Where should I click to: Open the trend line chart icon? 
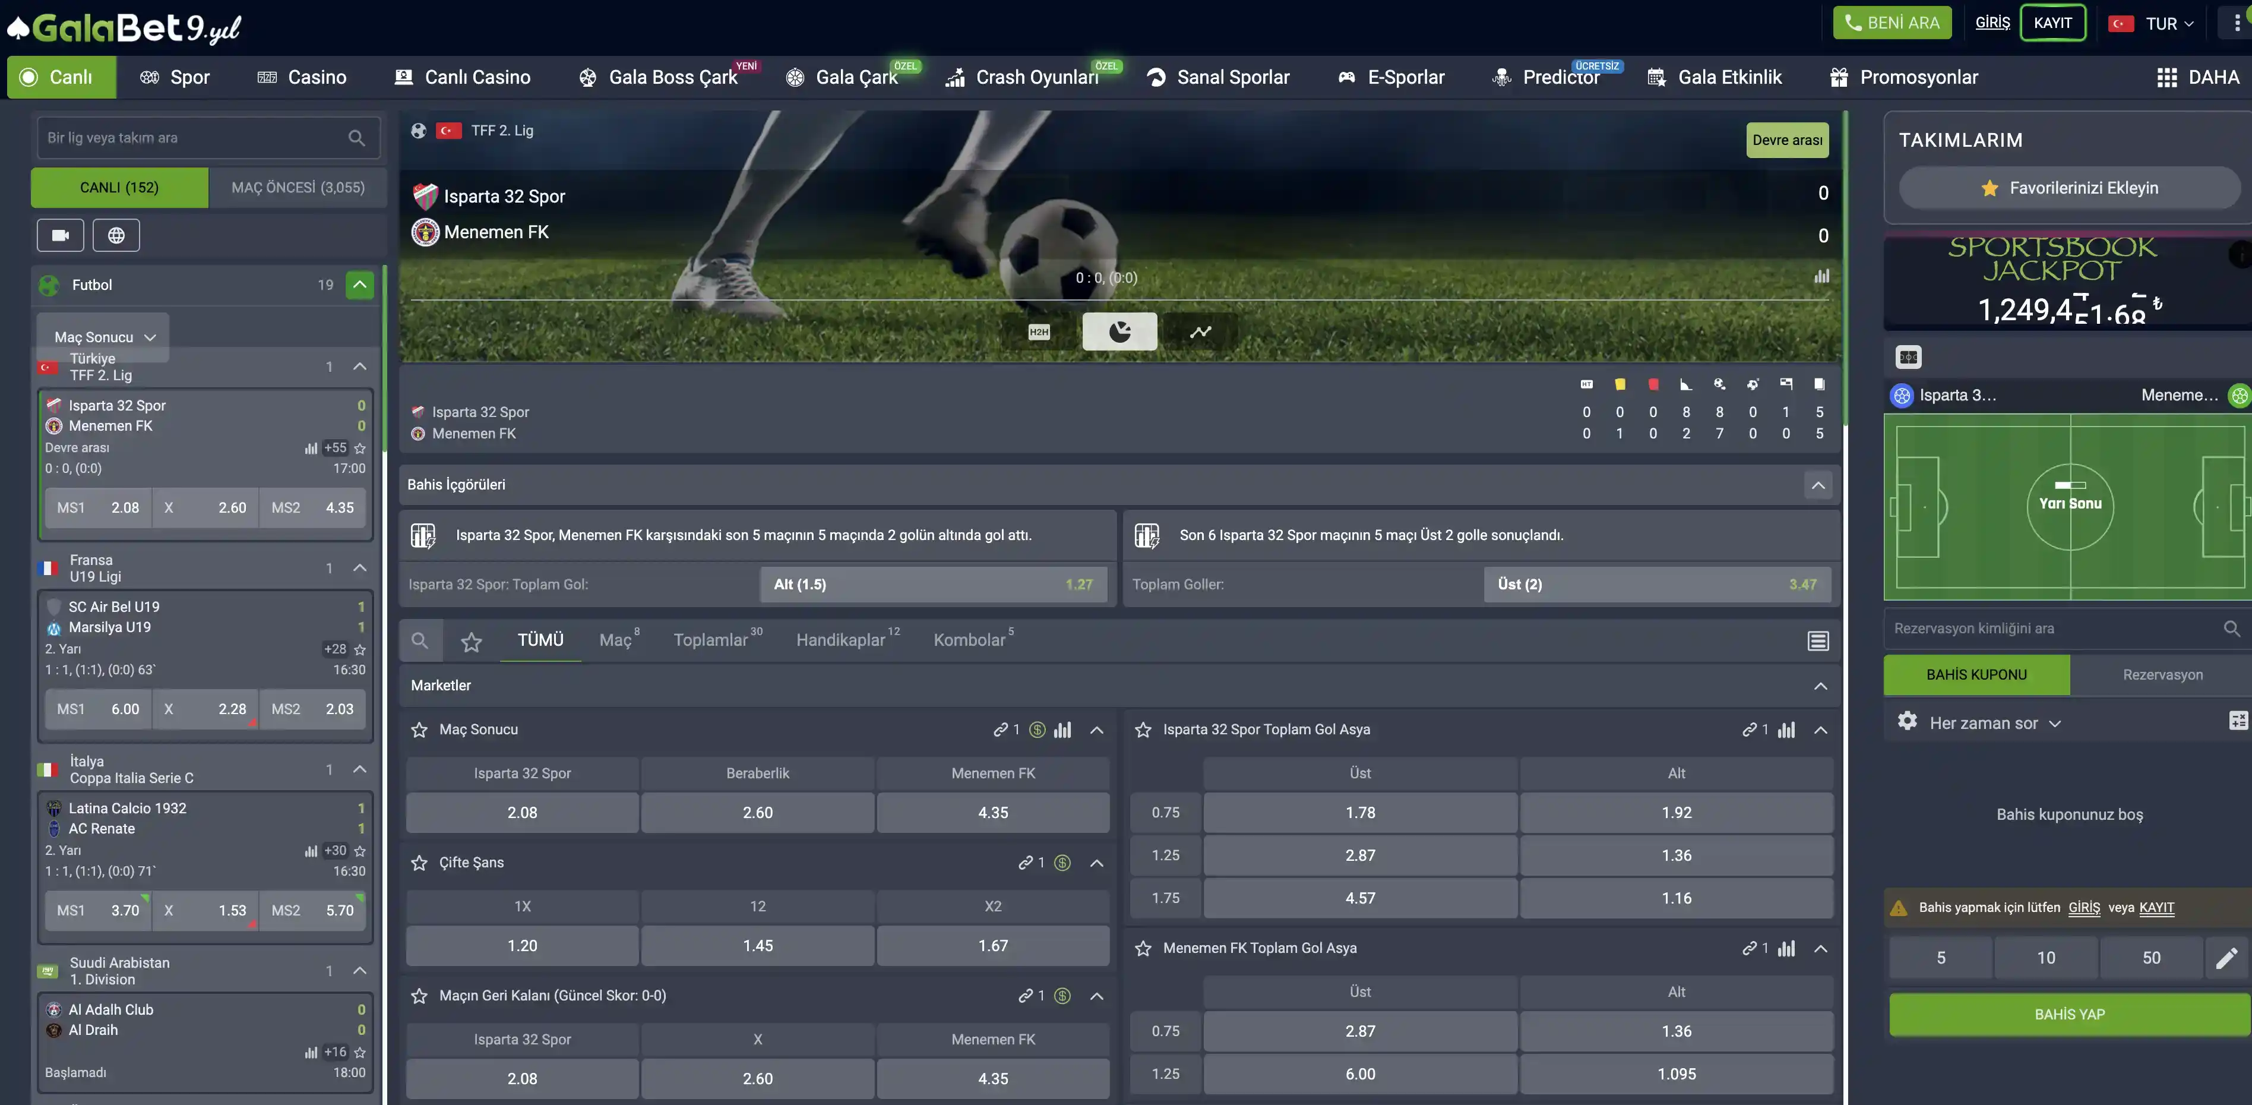click(1200, 331)
